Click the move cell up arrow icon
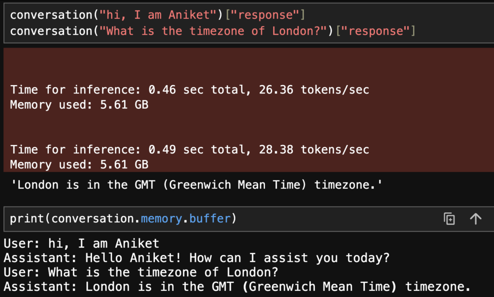 (x=476, y=219)
